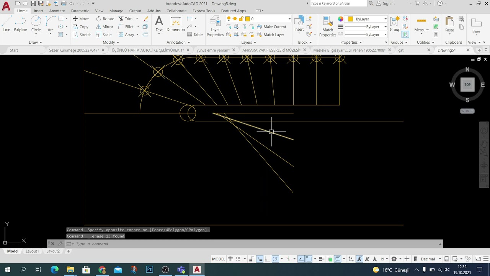
Task: Activate the Fillet command
Action: coord(126,27)
